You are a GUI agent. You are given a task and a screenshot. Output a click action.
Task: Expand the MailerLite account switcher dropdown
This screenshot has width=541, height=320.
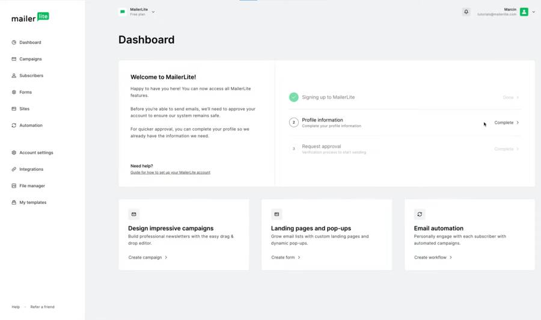pos(153,12)
